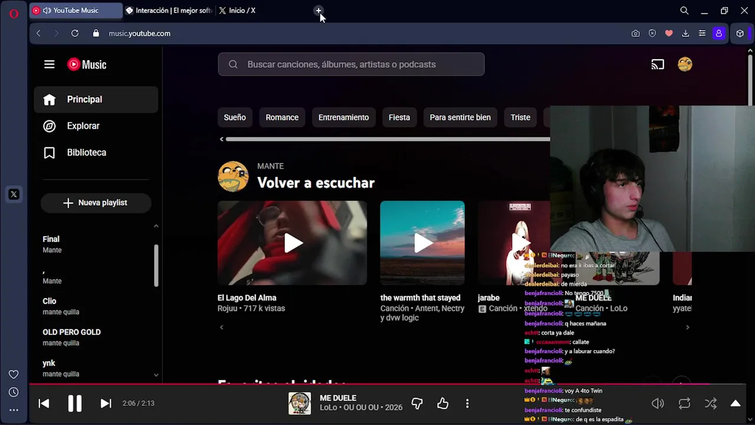Open more actions for current song
Screen dimensions: 755x425
point(467,403)
